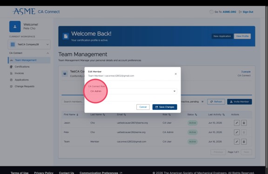
Task: Click the Invite Member button
Action: click(239, 102)
